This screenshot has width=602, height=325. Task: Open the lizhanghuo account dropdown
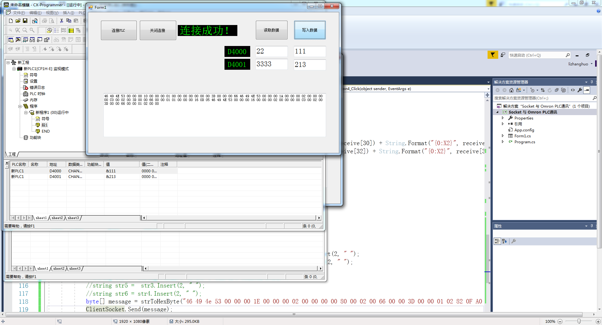[x=581, y=64]
